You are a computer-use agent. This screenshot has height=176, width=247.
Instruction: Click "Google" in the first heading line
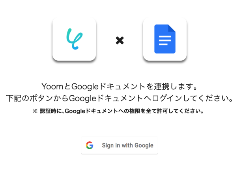click(85, 87)
